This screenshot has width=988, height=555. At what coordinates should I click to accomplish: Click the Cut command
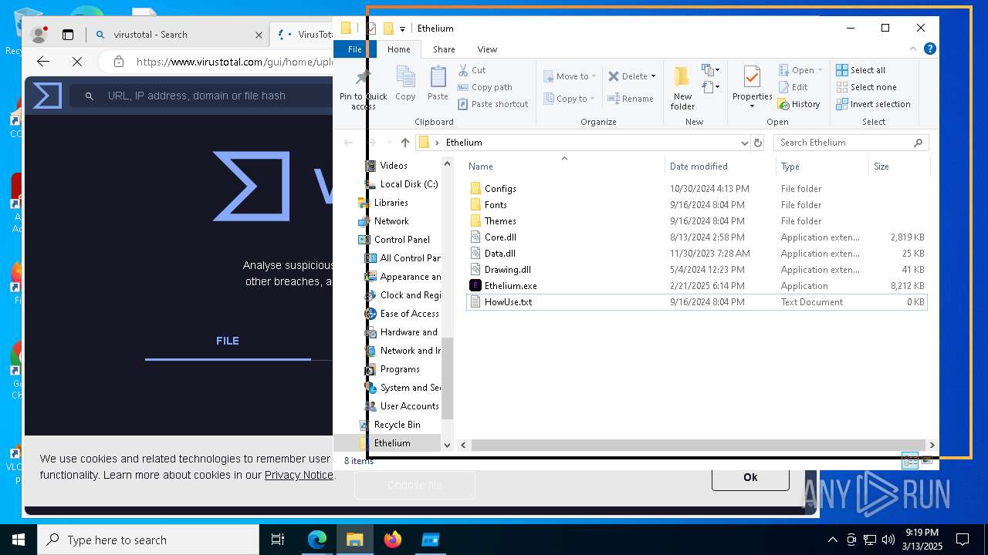[472, 70]
